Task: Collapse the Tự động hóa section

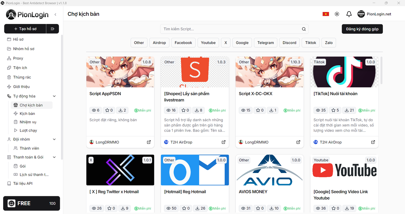Action: [x=54, y=96]
